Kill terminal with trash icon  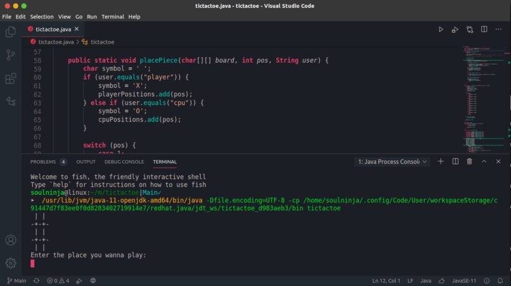click(x=469, y=161)
